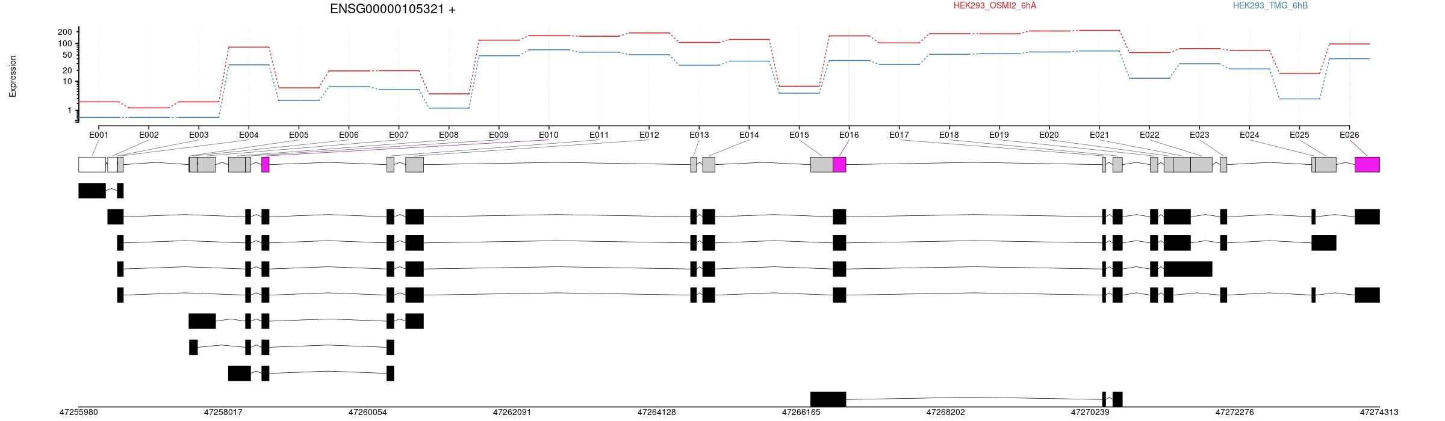Click y-axis tick value 10
Viewport: 1445px width, 421px height.
click(67, 82)
